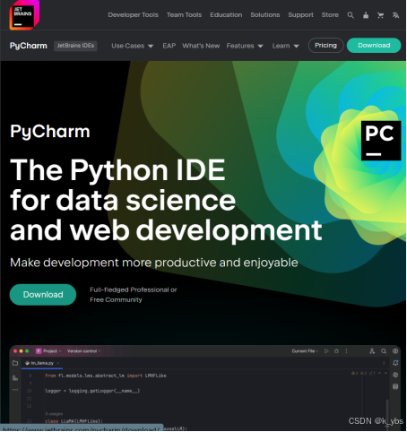The width and height of the screenshot is (407, 432).
Task: Open the What's New page
Action: click(x=201, y=46)
